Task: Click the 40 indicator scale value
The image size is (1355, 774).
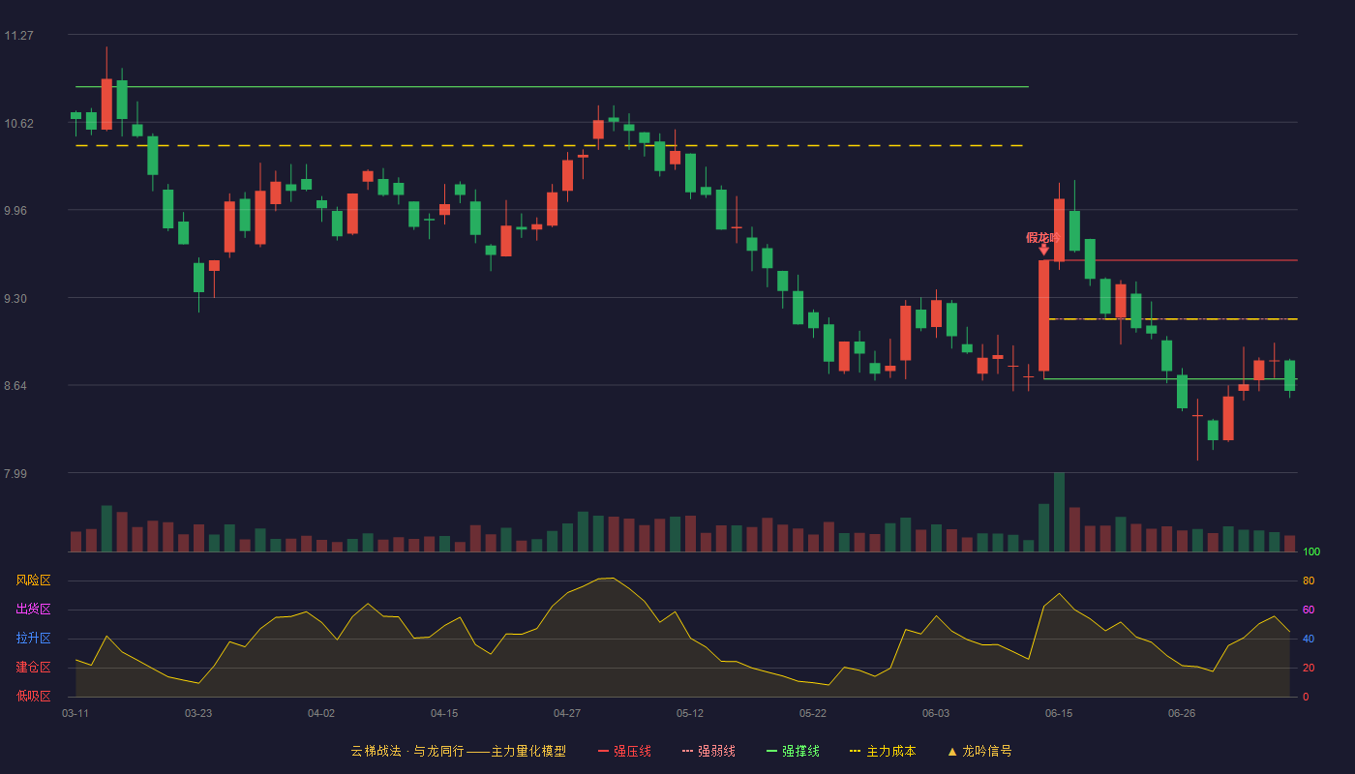Action: tap(1309, 639)
